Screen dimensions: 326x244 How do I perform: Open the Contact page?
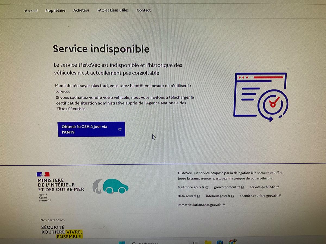(x=144, y=10)
